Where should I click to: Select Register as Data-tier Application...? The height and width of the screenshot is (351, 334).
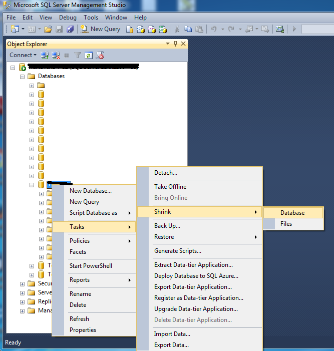tap(199, 298)
